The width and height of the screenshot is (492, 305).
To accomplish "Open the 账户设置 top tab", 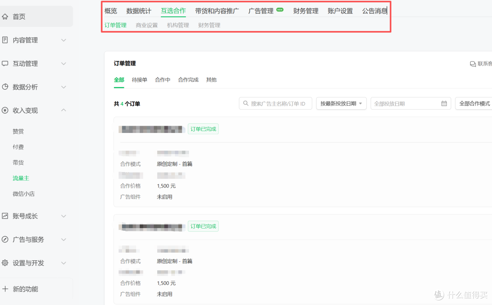I will pos(340,11).
